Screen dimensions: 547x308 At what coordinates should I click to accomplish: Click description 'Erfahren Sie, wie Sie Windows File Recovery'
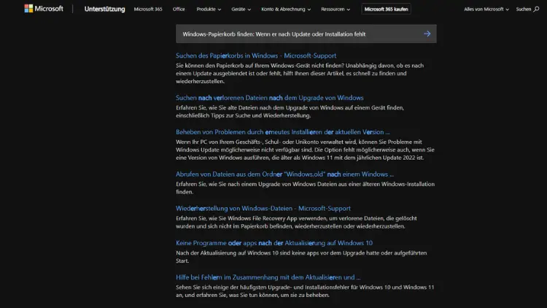tap(296, 222)
